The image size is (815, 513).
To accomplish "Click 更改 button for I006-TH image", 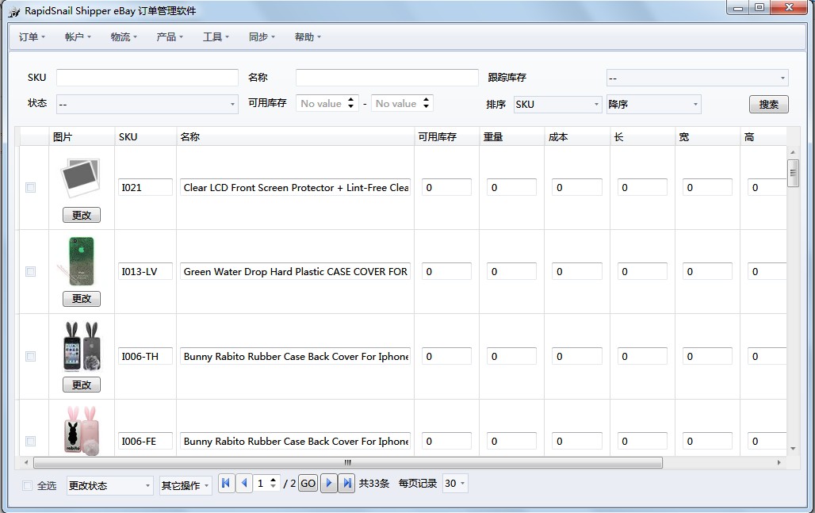I will point(82,385).
